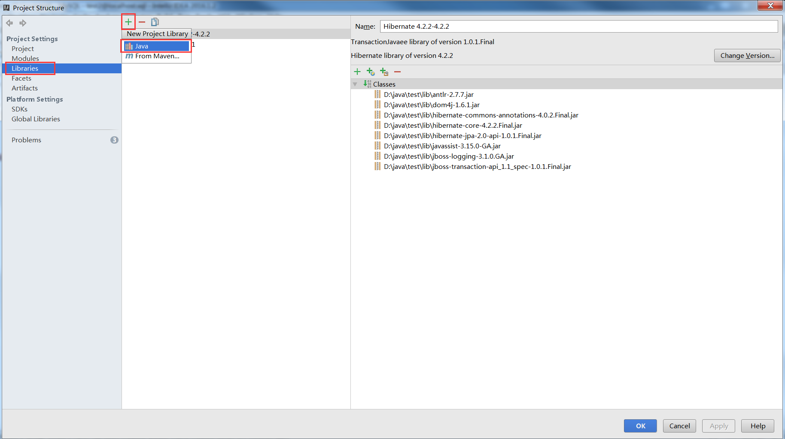Select jboss-transaction-api_1.1_spec-1.0.1.Final.jar entry
The height and width of the screenshot is (439, 785).
(x=478, y=166)
